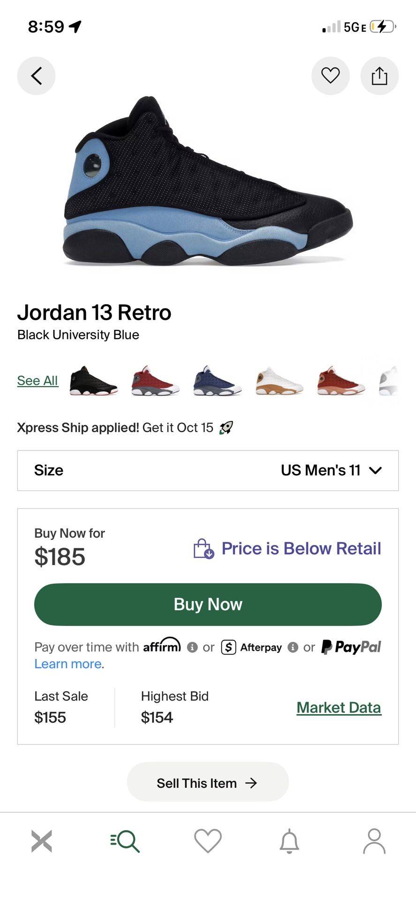The height and width of the screenshot is (901, 416).
Task: Tap Affirm info icon
Action: point(192,648)
